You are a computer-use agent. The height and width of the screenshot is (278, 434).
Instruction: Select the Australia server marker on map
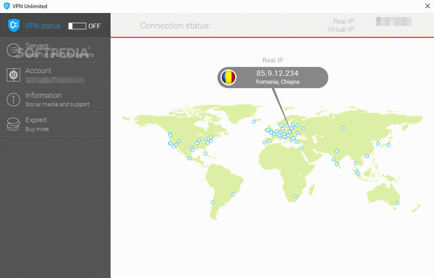398,203
